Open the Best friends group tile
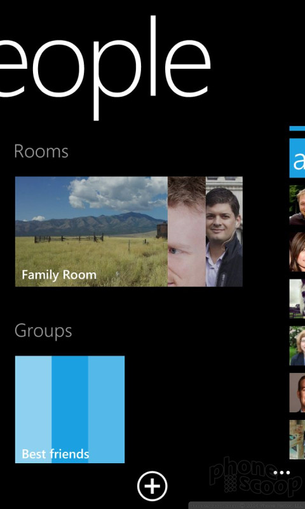 point(70,409)
